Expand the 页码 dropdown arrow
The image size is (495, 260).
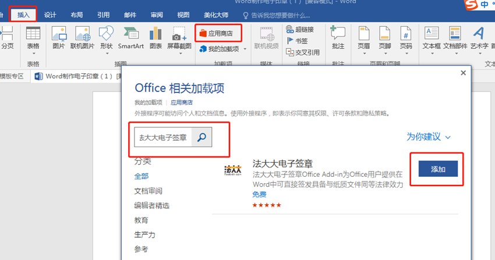coord(406,54)
